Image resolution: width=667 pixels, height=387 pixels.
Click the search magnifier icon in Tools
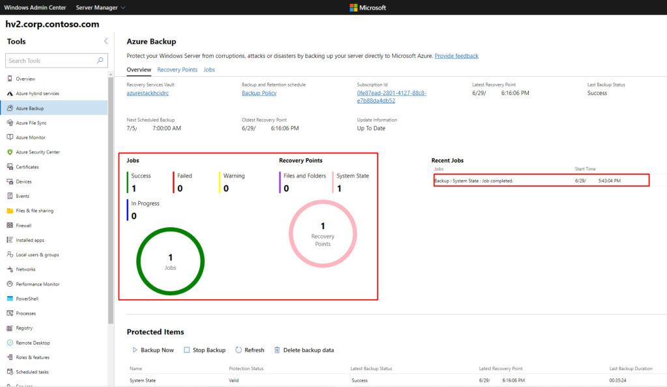tap(100, 60)
